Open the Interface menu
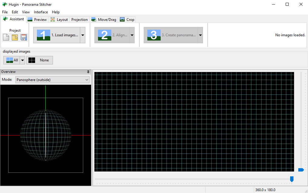This screenshot has height=193, width=308. pyautogui.click(x=41, y=12)
